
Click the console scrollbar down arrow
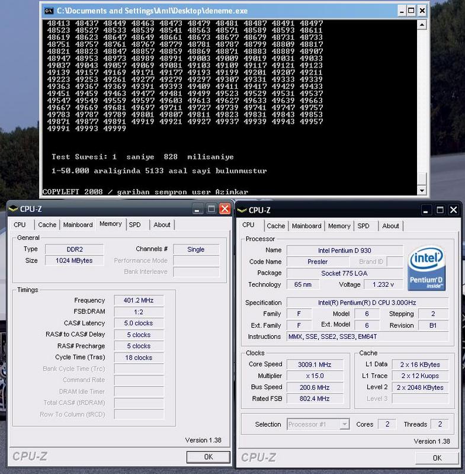pos(422,190)
